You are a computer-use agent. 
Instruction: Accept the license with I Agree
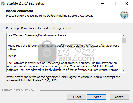tap(96, 97)
